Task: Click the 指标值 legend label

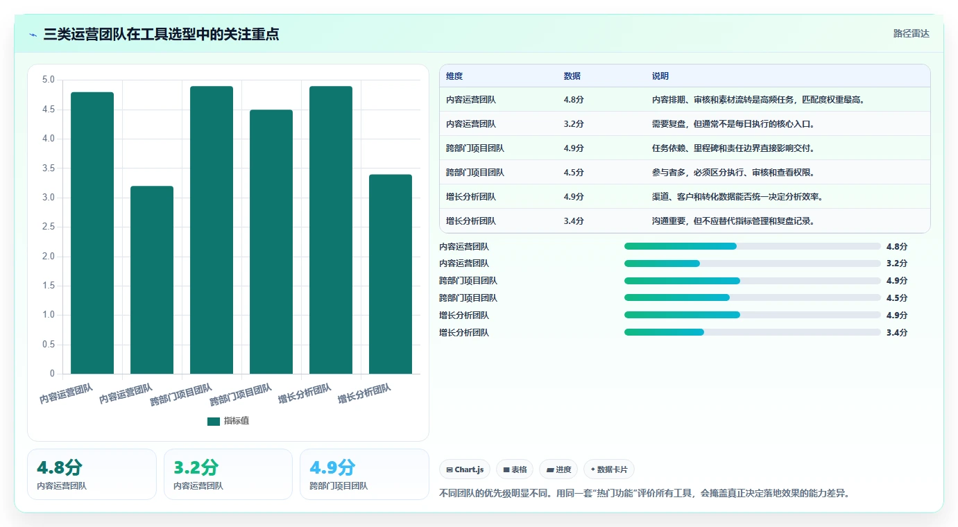Action: tap(237, 421)
